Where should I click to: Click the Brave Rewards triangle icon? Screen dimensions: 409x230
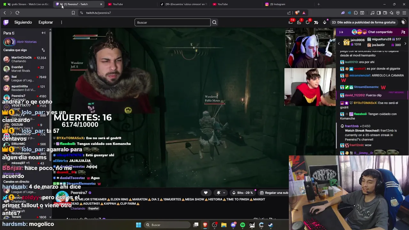304,13
